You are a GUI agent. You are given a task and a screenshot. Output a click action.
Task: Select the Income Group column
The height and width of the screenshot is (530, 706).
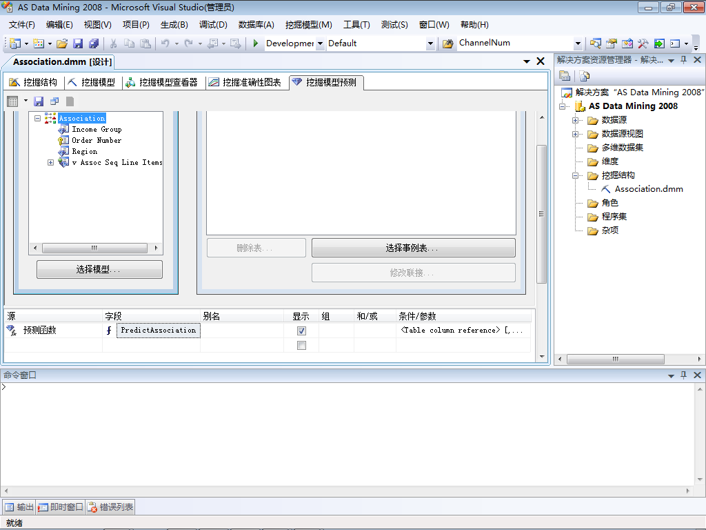pyautogui.click(x=97, y=129)
